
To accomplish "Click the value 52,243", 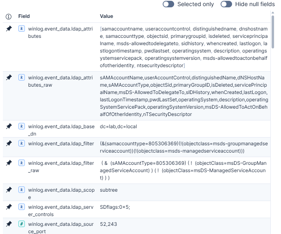I will 108,224.
